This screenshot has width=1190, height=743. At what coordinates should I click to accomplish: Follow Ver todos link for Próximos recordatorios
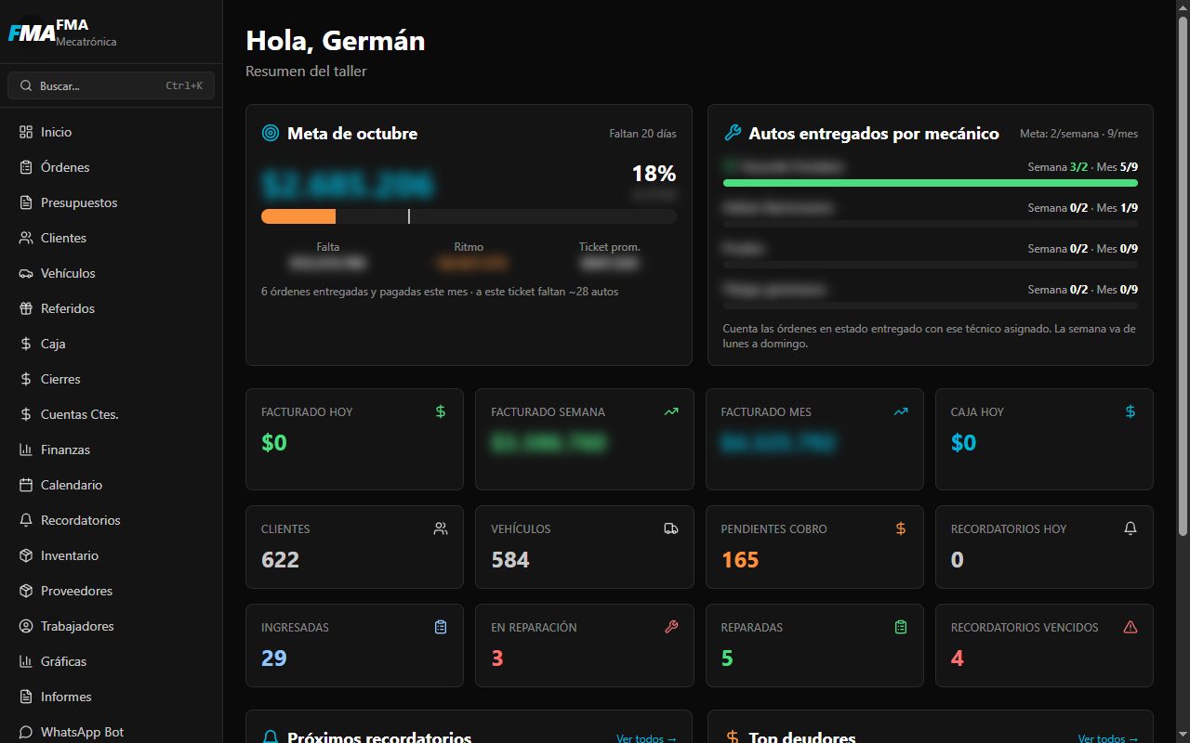tap(646, 738)
